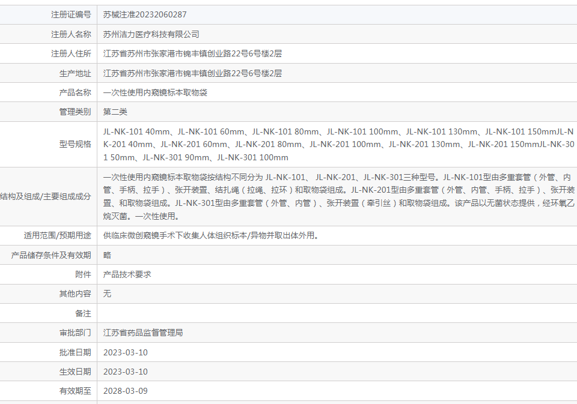This screenshot has height=404, width=577.
Task: Select the 无 value in 其他内容 row
Action: 107,294
